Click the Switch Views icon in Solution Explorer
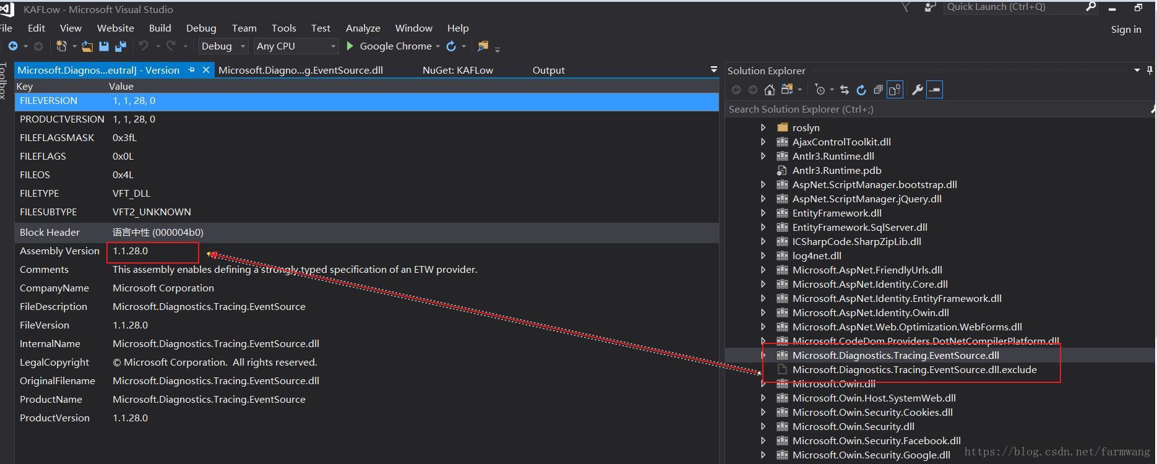 [787, 90]
